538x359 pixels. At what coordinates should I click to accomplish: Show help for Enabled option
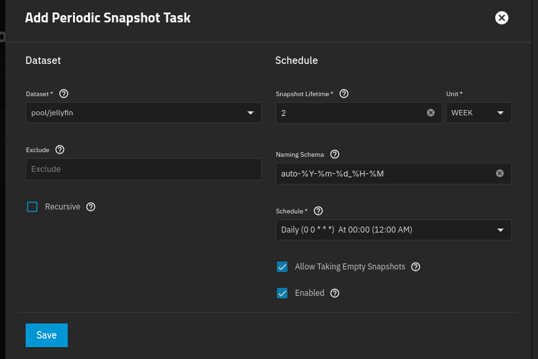click(x=335, y=293)
